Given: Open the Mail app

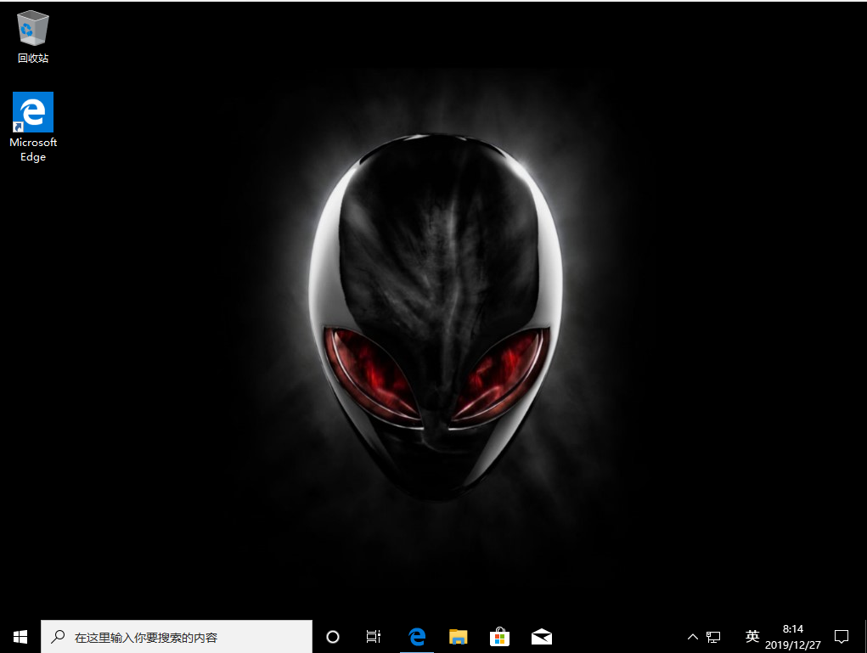Looking at the screenshot, I should pyautogui.click(x=541, y=637).
